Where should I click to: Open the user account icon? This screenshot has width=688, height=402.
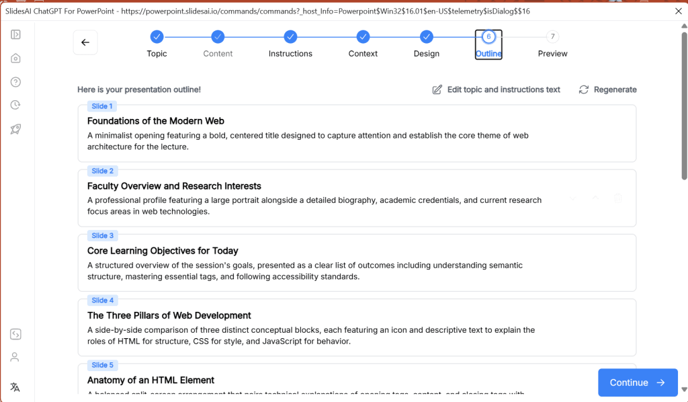point(15,357)
